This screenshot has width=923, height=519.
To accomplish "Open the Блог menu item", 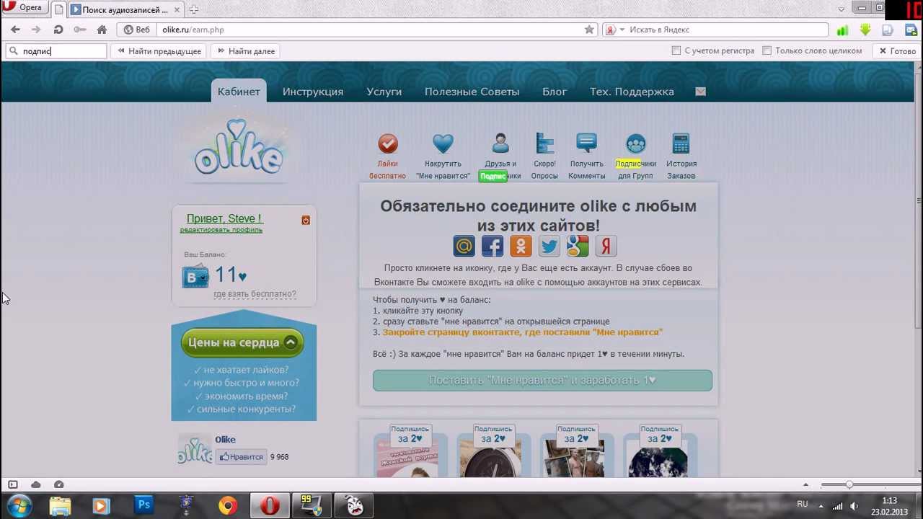I will coord(555,92).
